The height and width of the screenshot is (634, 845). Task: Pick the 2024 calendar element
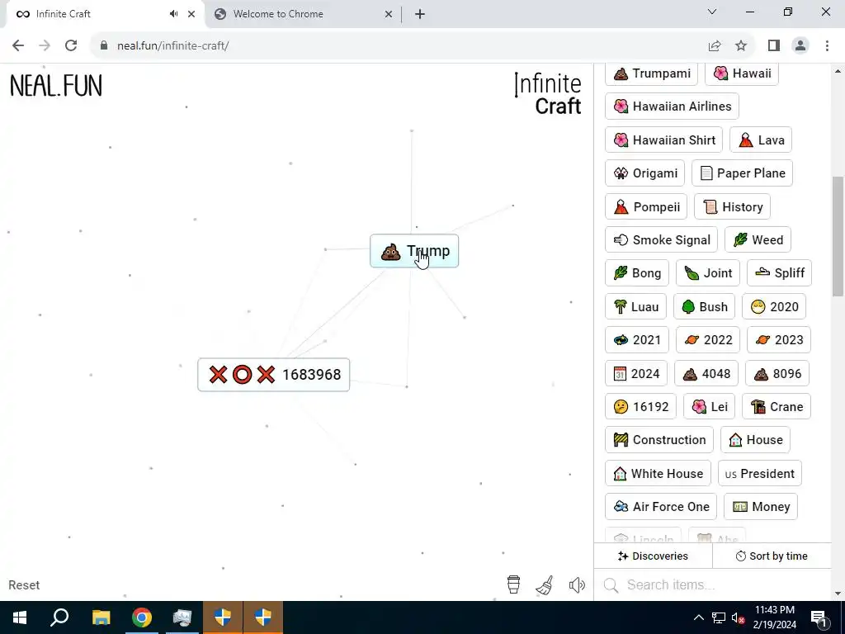tap(636, 374)
